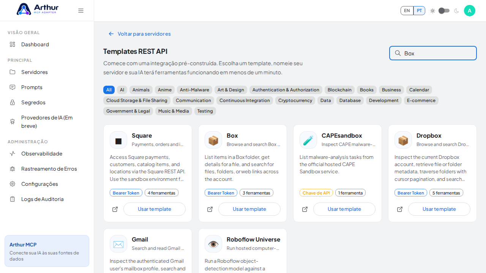Click the Gmail envelope icon
The image size is (486, 273).
118,244
